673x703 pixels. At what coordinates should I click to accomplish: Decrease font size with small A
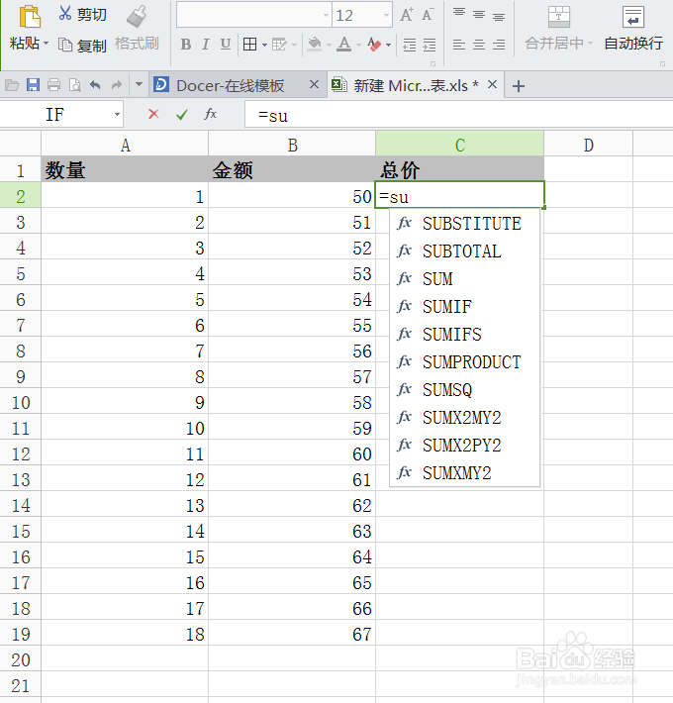click(428, 15)
